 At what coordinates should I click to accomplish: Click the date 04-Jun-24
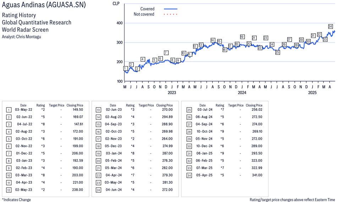pyautogui.click(x=114, y=190)
